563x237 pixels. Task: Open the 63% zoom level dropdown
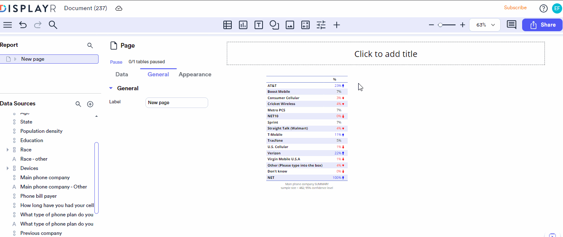(485, 25)
